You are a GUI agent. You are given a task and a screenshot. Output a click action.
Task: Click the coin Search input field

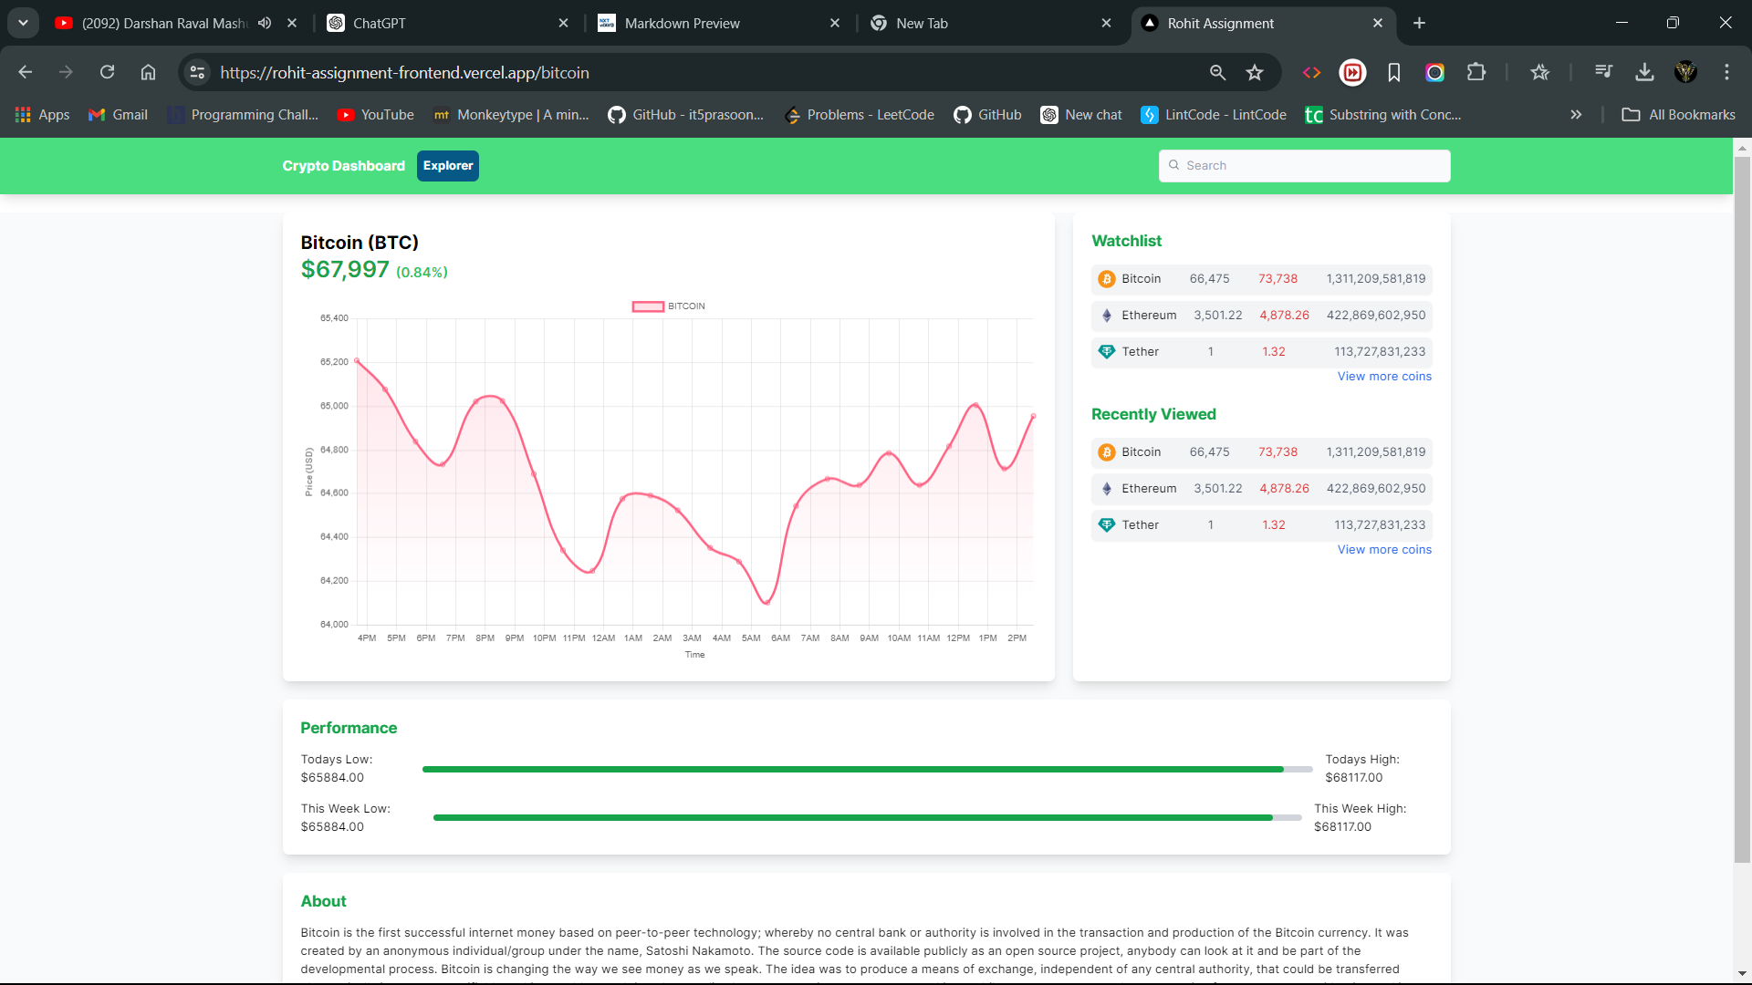(x=1305, y=166)
